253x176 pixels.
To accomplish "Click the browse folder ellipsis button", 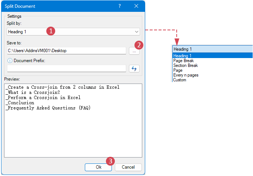I will [134, 52].
